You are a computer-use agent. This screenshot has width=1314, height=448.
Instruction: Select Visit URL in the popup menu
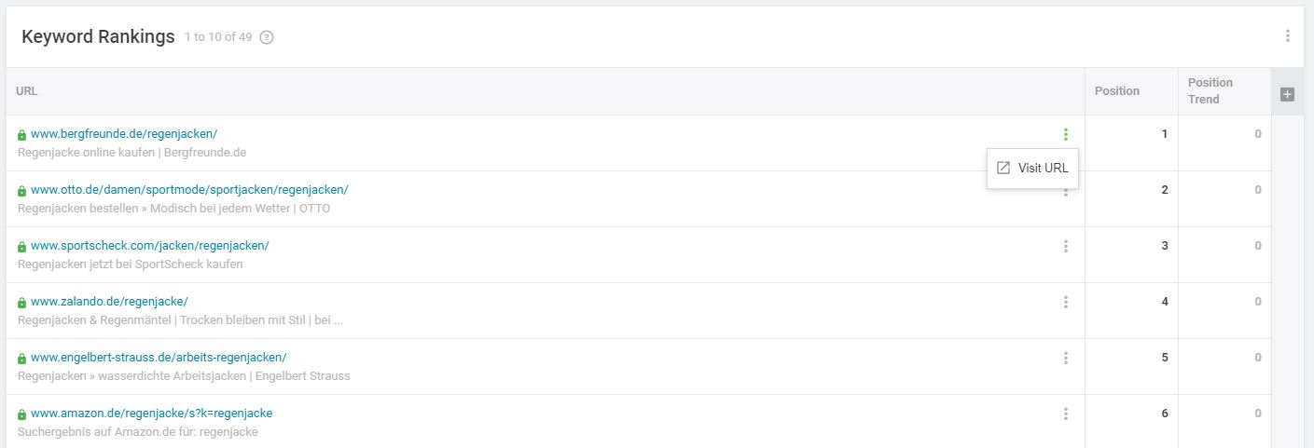(x=1032, y=169)
